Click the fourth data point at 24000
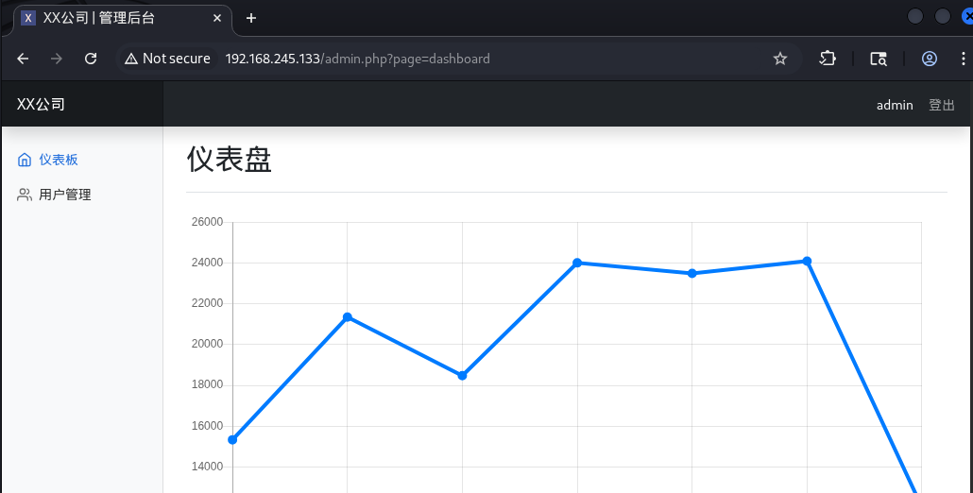This screenshot has height=493, width=973. [x=577, y=263]
